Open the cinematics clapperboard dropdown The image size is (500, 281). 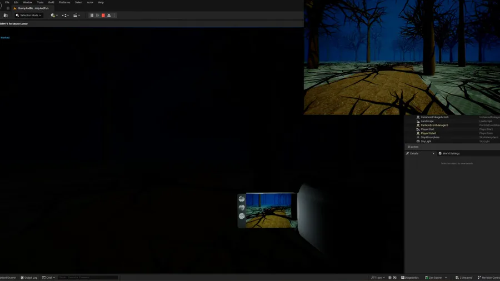[77, 16]
